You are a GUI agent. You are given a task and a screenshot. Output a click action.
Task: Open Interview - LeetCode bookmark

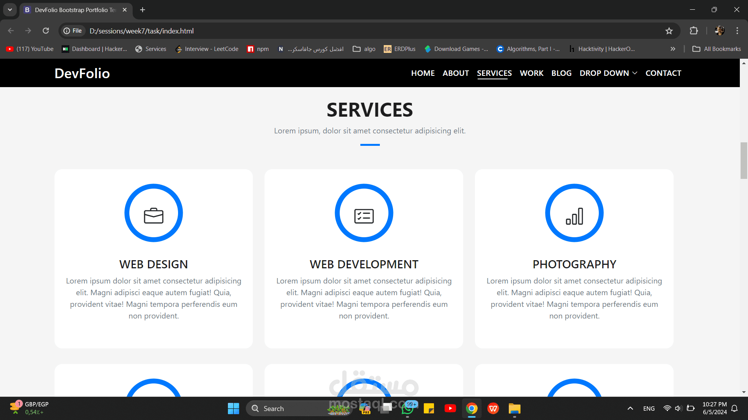[207, 49]
